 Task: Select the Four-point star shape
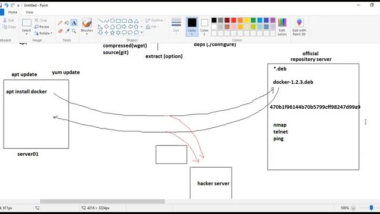coord(106,33)
